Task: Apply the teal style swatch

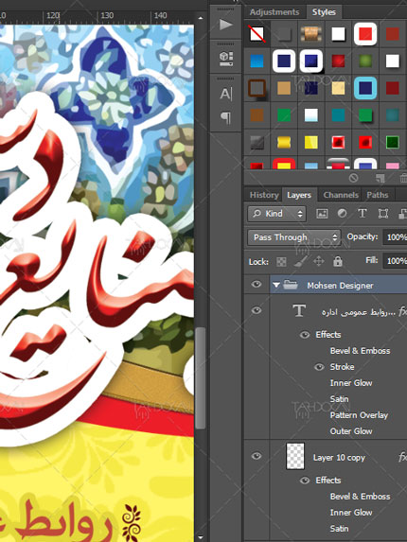Action: 338,115
